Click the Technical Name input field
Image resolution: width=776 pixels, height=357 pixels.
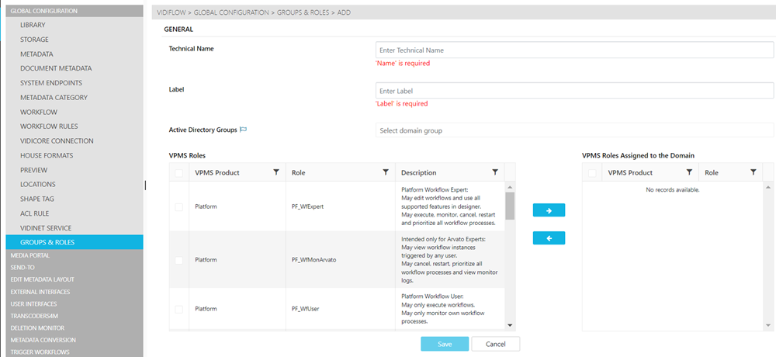point(574,50)
